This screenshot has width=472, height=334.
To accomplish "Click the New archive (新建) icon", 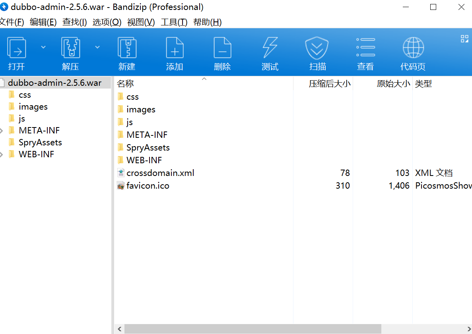I will pos(127,48).
